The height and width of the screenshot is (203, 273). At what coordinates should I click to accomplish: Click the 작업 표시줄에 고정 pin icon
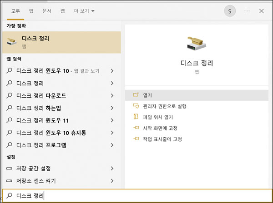coord(136,139)
